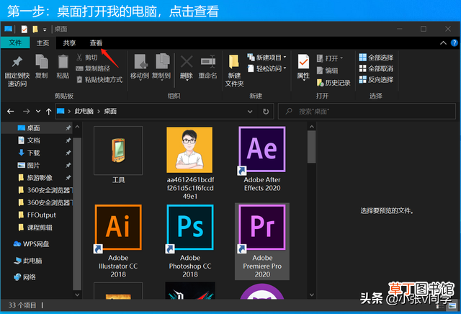This screenshot has height=314, width=461.
Task: Open the 文件 ribbon tab
Action: [15, 42]
